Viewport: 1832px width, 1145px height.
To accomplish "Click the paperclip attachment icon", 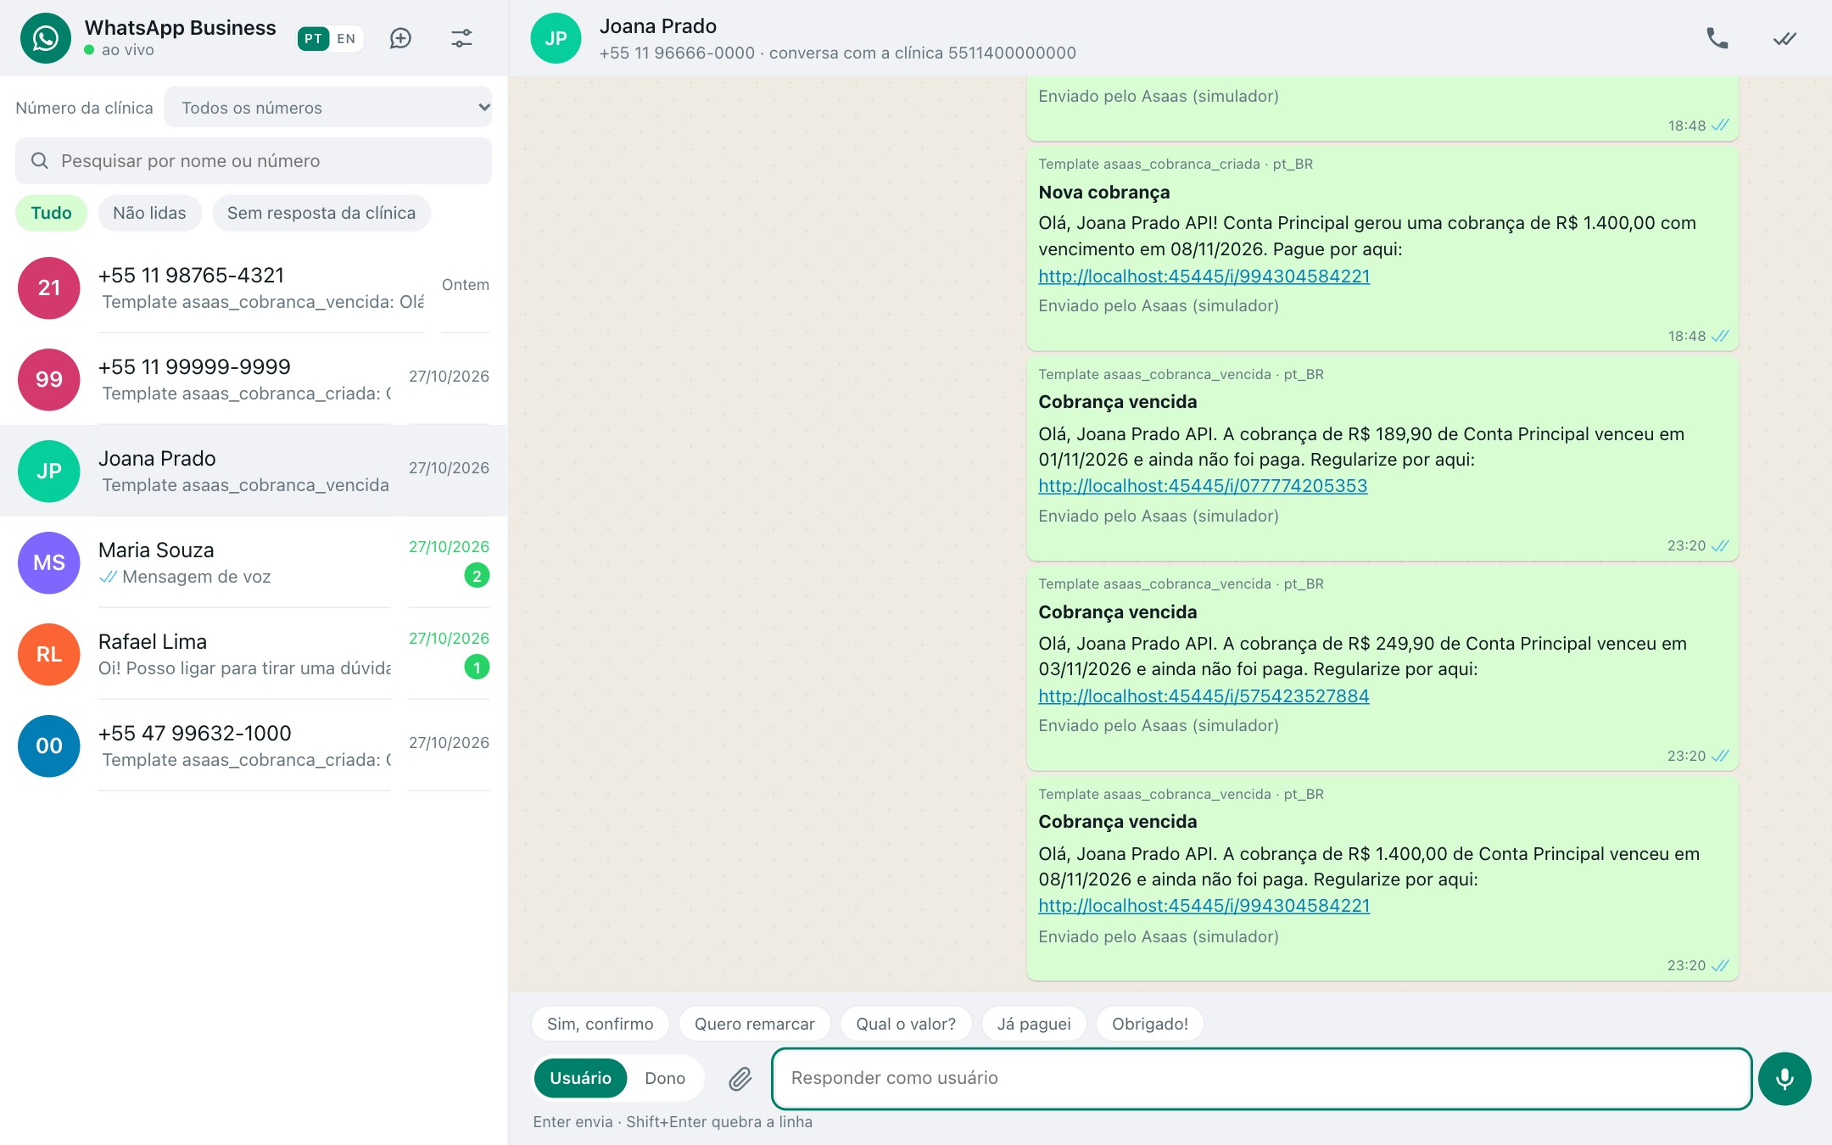I will tap(740, 1078).
